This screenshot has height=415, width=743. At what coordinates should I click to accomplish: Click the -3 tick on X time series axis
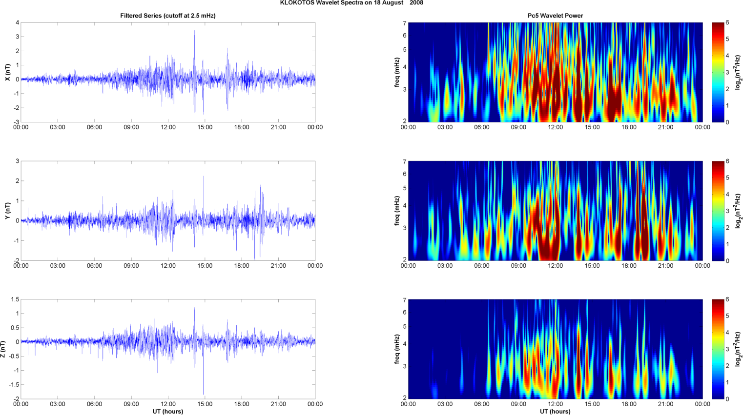(x=16, y=122)
